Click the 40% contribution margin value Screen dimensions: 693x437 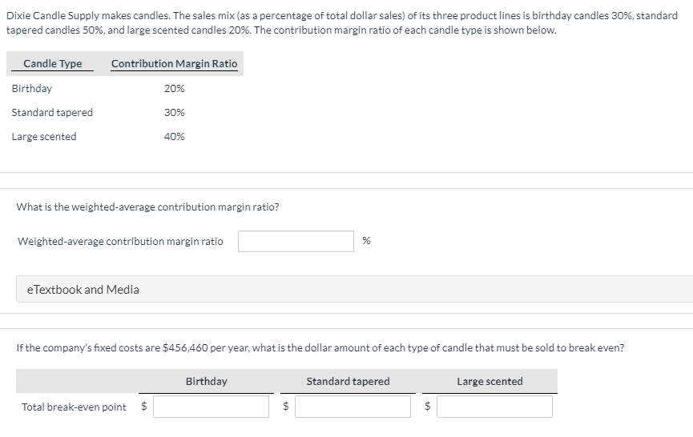[174, 137]
